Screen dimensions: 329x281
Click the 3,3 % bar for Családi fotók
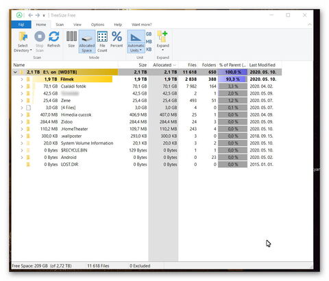tap(232, 86)
